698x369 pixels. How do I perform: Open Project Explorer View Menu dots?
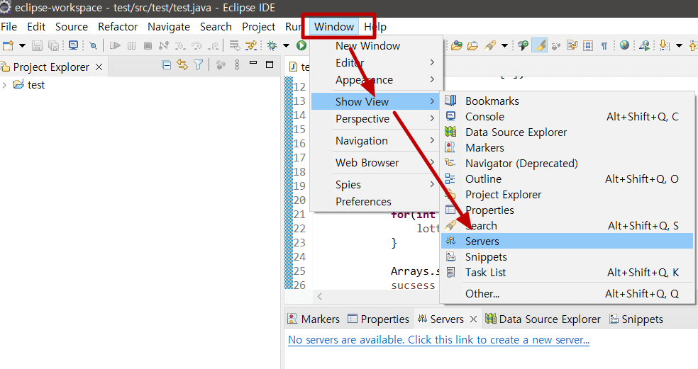pyautogui.click(x=237, y=65)
